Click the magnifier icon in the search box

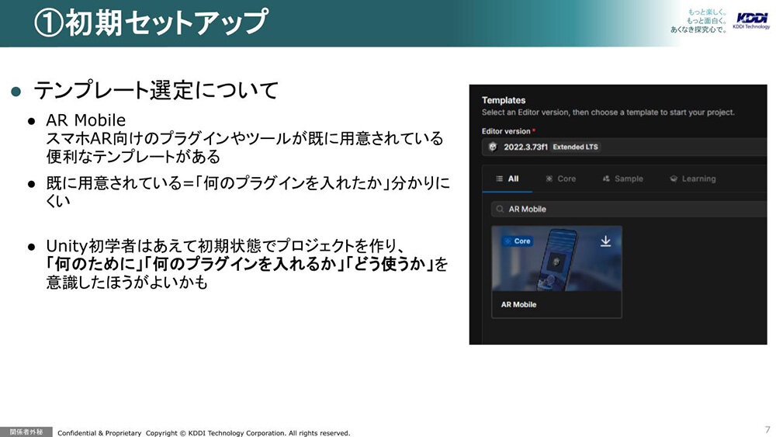[x=498, y=209]
